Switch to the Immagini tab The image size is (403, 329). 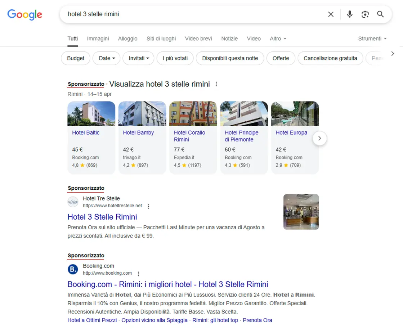tap(98, 39)
